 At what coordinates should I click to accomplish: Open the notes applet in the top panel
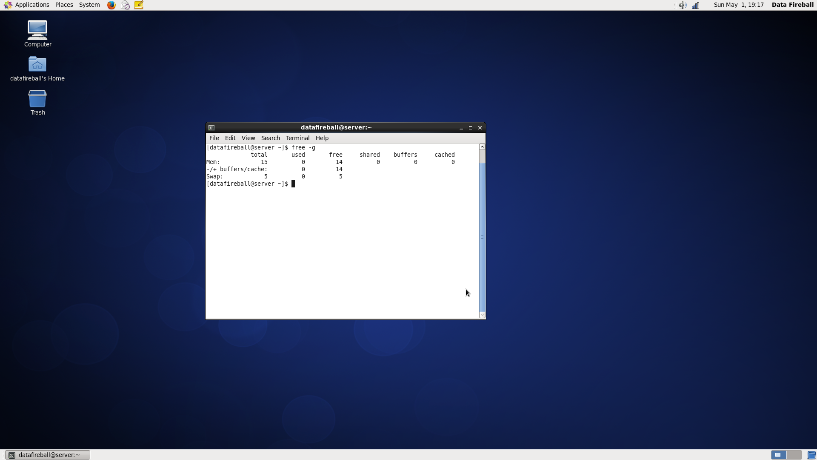(138, 5)
